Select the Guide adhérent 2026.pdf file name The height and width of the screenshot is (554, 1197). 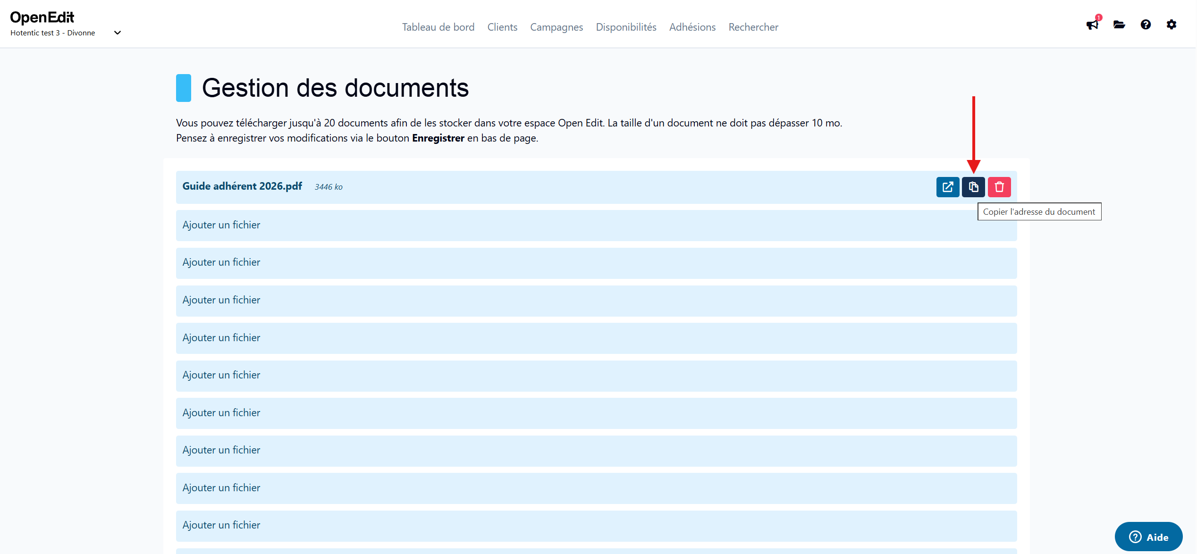coord(242,186)
